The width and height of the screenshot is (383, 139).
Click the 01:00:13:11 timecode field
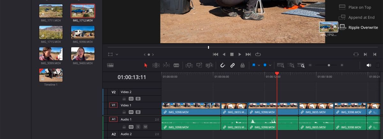point(132,77)
